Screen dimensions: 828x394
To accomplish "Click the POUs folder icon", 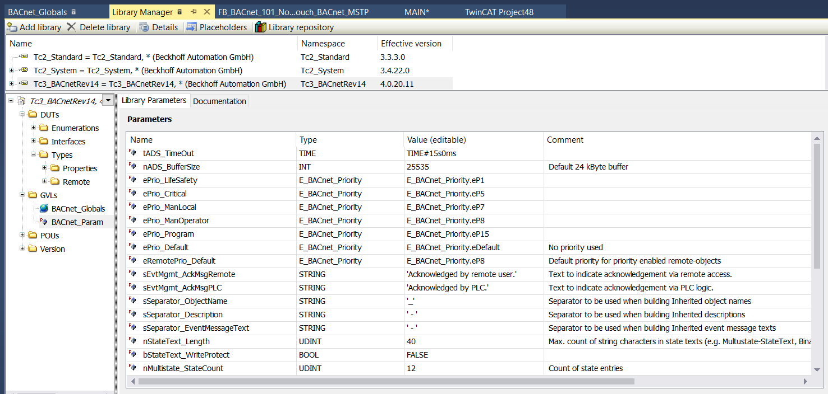I will [33, 236].
